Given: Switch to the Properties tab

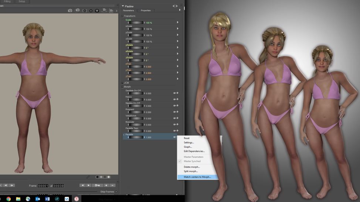Looking at the screenshot, I should tap(146, 11).
